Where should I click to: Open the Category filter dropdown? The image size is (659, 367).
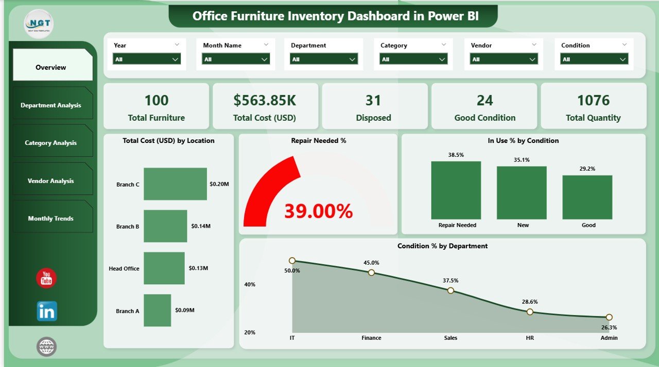pos(413,59)
